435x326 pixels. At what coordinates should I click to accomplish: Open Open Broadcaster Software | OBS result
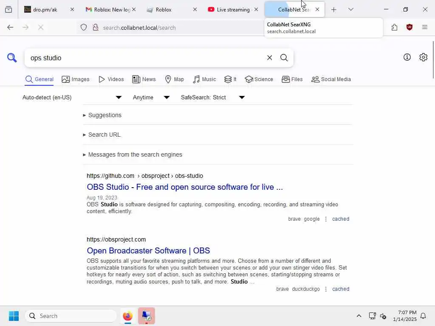[x=148, y=250]
